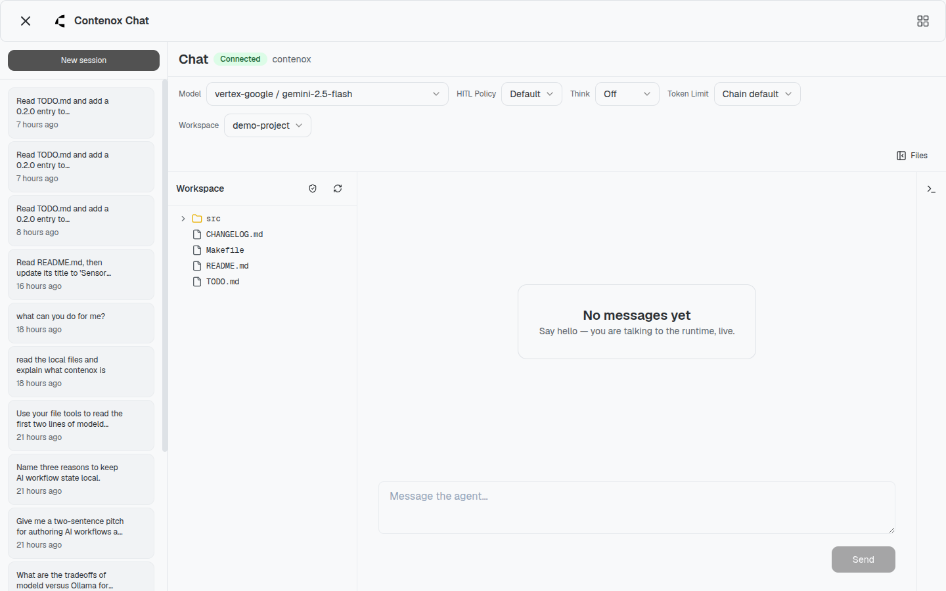Screen dimensions: 946x591
Task: Refresh the Workspace file tree
Action: pos(338,188)
